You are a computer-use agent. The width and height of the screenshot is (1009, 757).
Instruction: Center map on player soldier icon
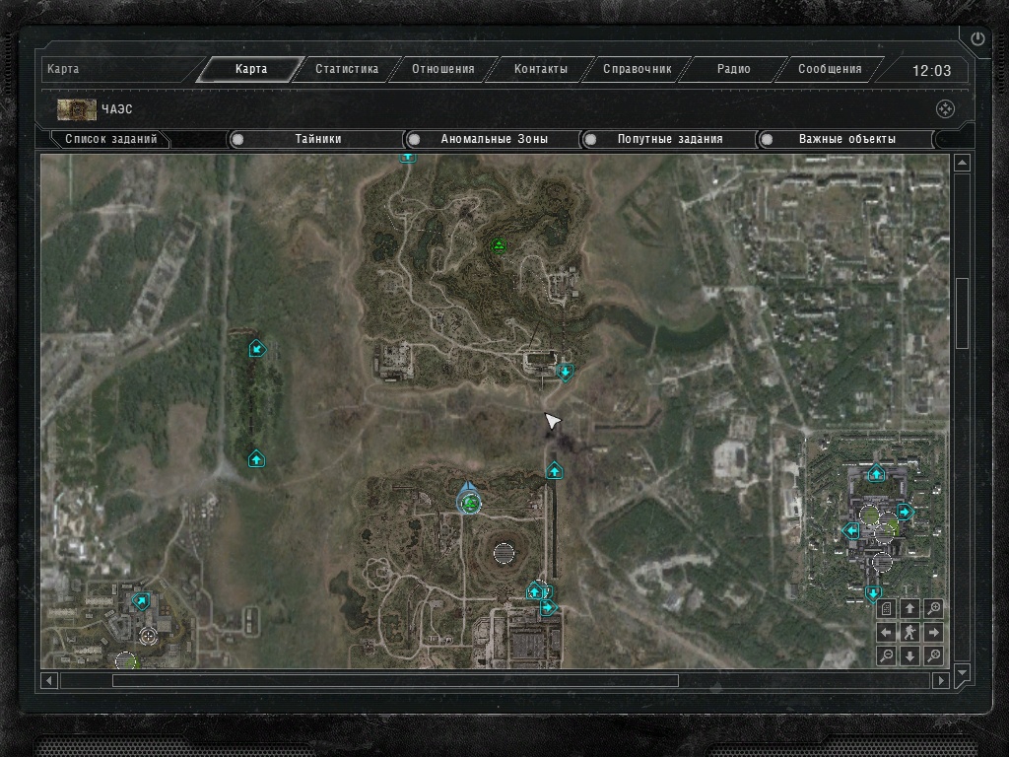[909, 632]
